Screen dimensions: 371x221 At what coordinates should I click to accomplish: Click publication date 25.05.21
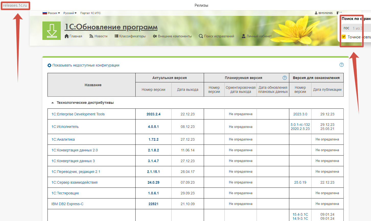pos(327,129)
